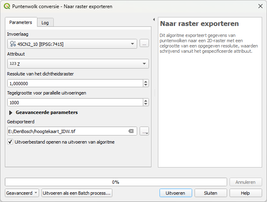Open the Invoerlaag layer dropdown

click(x=133, y=44)
